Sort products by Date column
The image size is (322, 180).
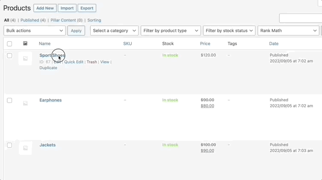point(274,44)
